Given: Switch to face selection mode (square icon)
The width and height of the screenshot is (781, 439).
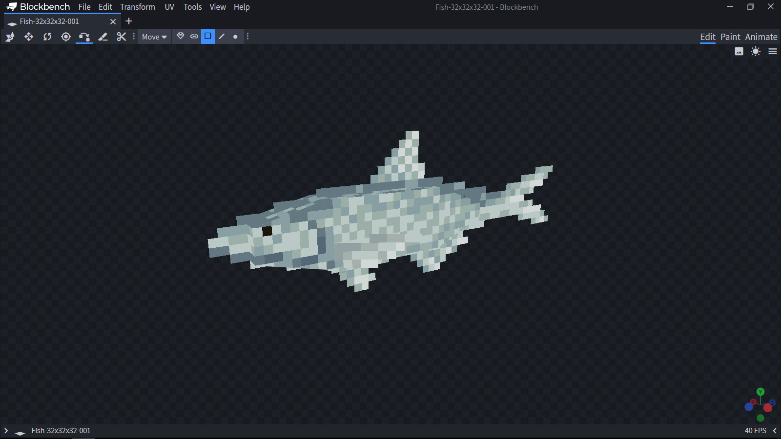Looking at the screenshot, I should (208, 36).
